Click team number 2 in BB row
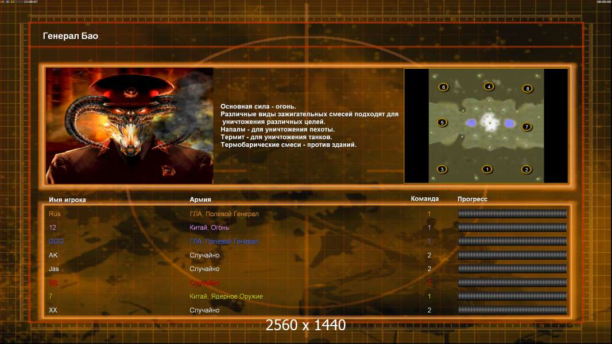Viewport: 612px width, 344px height. [x=429, y=283]
